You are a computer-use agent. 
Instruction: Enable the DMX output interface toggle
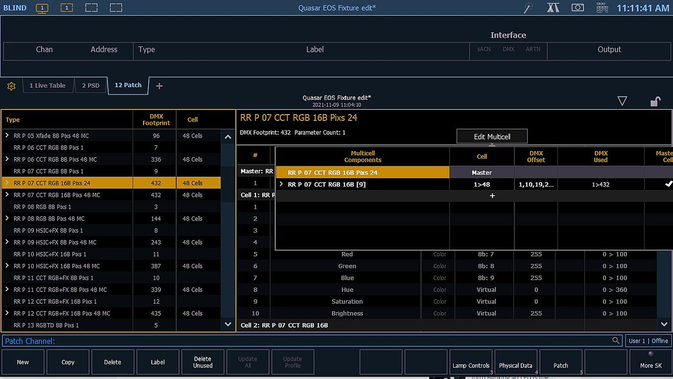(x=509, y=49)
